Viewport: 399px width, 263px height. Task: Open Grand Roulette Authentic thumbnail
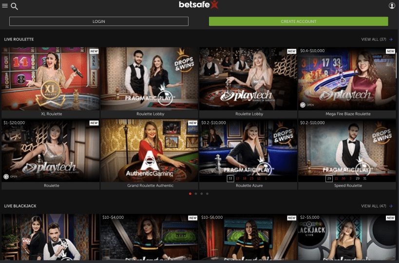[x=149, y=150]
